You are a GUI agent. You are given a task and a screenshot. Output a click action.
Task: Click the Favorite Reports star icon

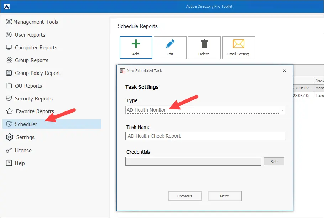(9, 111)
